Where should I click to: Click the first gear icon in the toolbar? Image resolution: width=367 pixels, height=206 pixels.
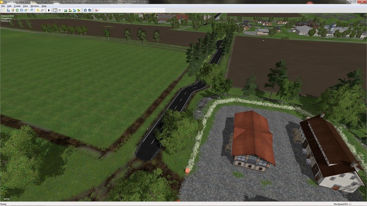(85, 10)
